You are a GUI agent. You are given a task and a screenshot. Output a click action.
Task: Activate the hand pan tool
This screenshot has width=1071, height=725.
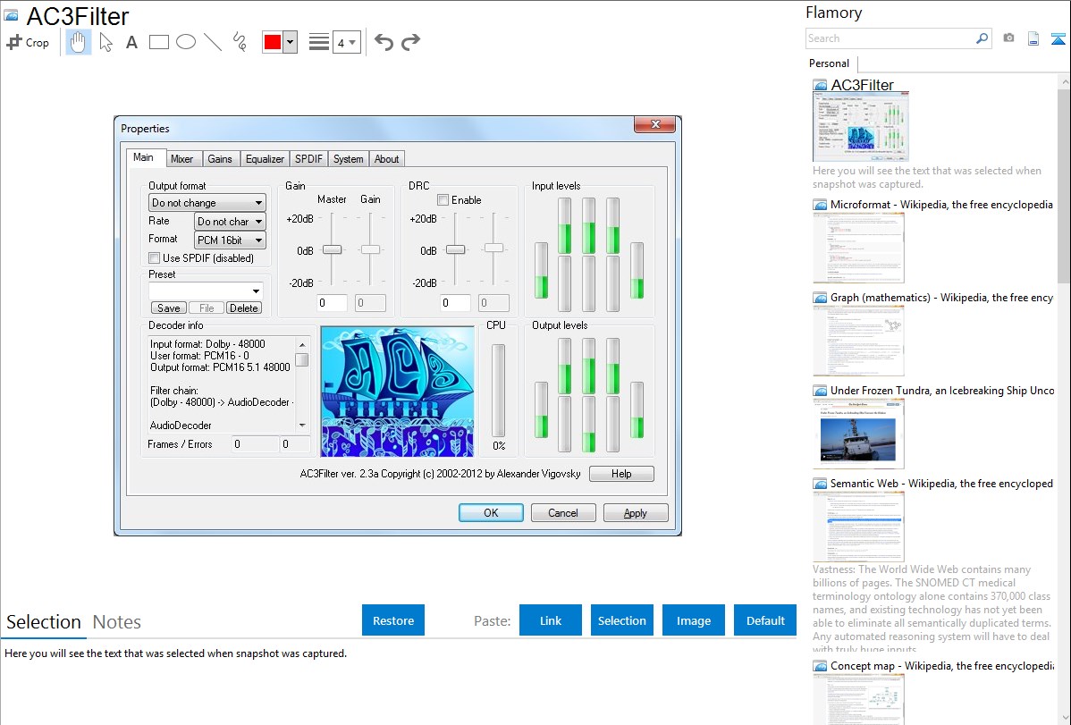pyautogui.click(x=78, y=42)
